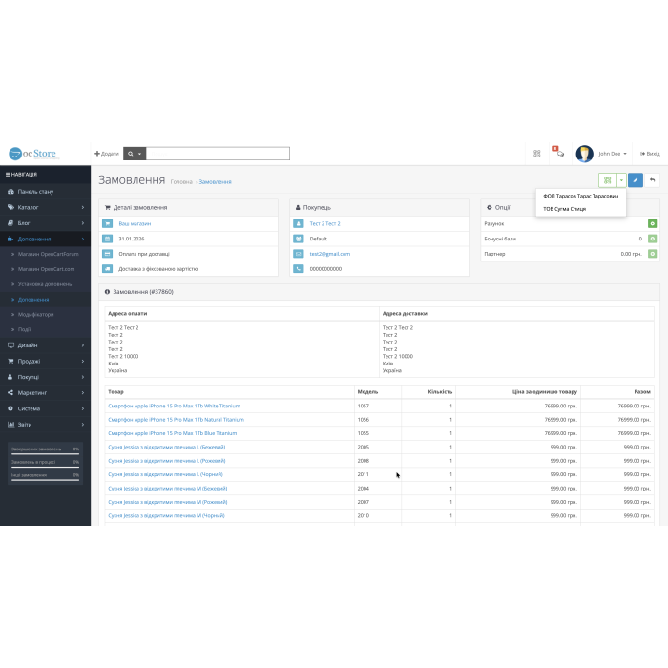
Task: Click the store cart icon beside Ваш магазин
Action: coord(107,223)
